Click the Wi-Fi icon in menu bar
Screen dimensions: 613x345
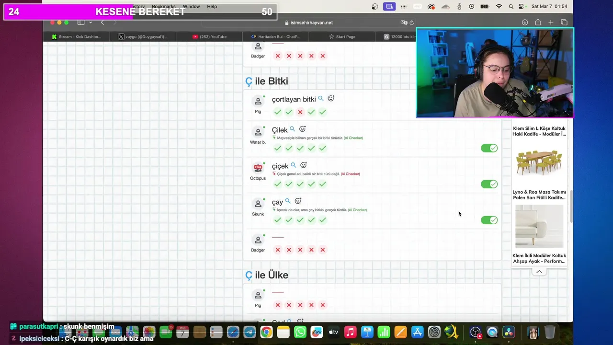tap(499, 7)
